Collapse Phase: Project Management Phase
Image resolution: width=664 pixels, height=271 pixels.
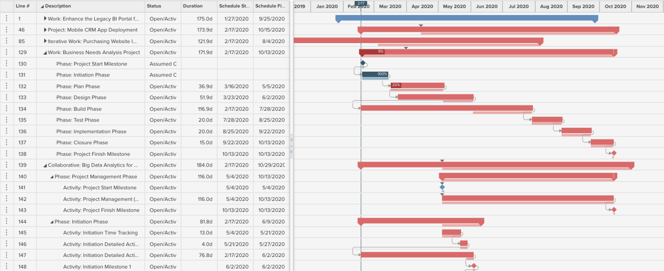click(51, 177)
